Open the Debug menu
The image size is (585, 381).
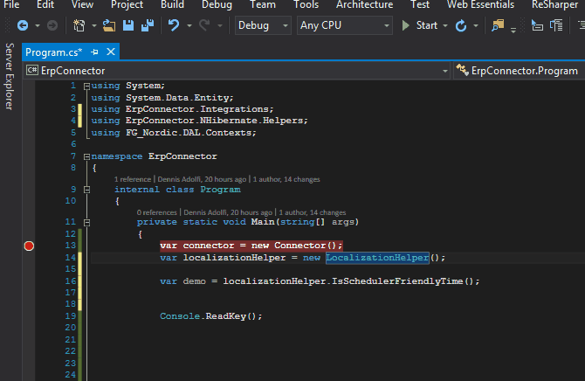(x=217, y=4)
